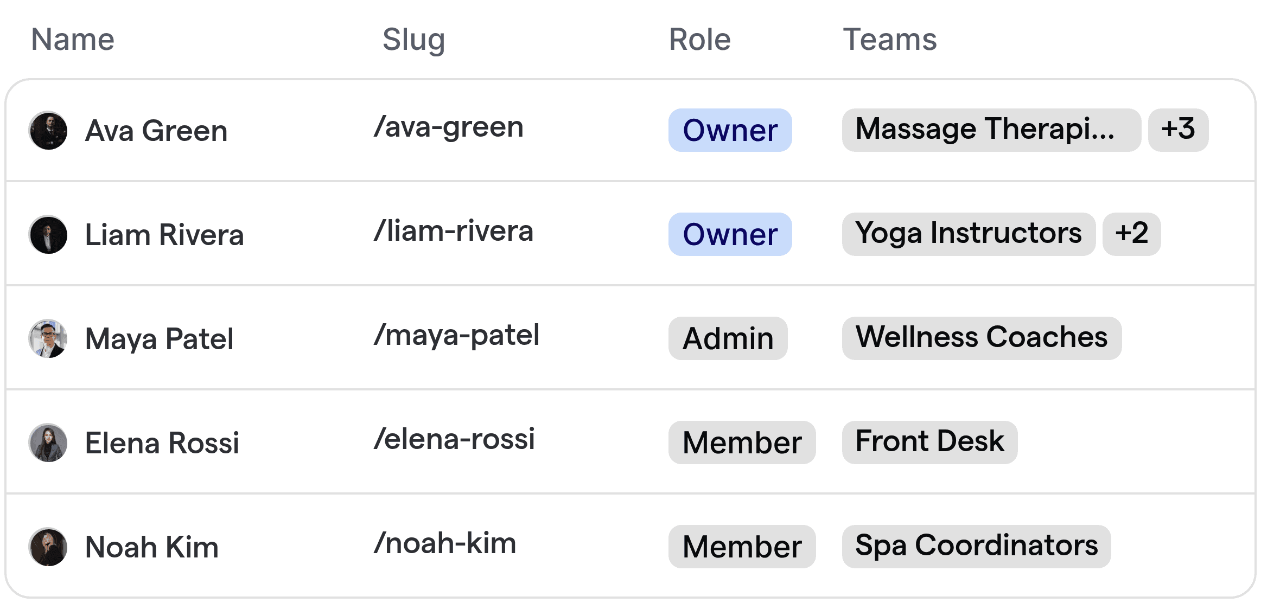The image size is (1261, 603).
Task: Select the Admin badge for Maya Patel
Action: pyautogui.click(x=728, y=338)
